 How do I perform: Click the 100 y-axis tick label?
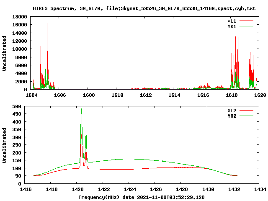(x=17, y=168)
